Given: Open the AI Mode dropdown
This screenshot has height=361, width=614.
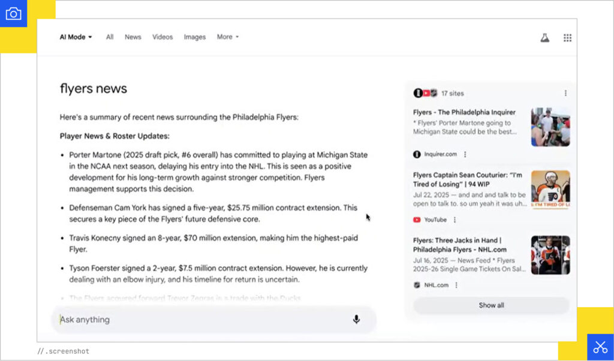Looking at the screenshot, I should point(75,37).
